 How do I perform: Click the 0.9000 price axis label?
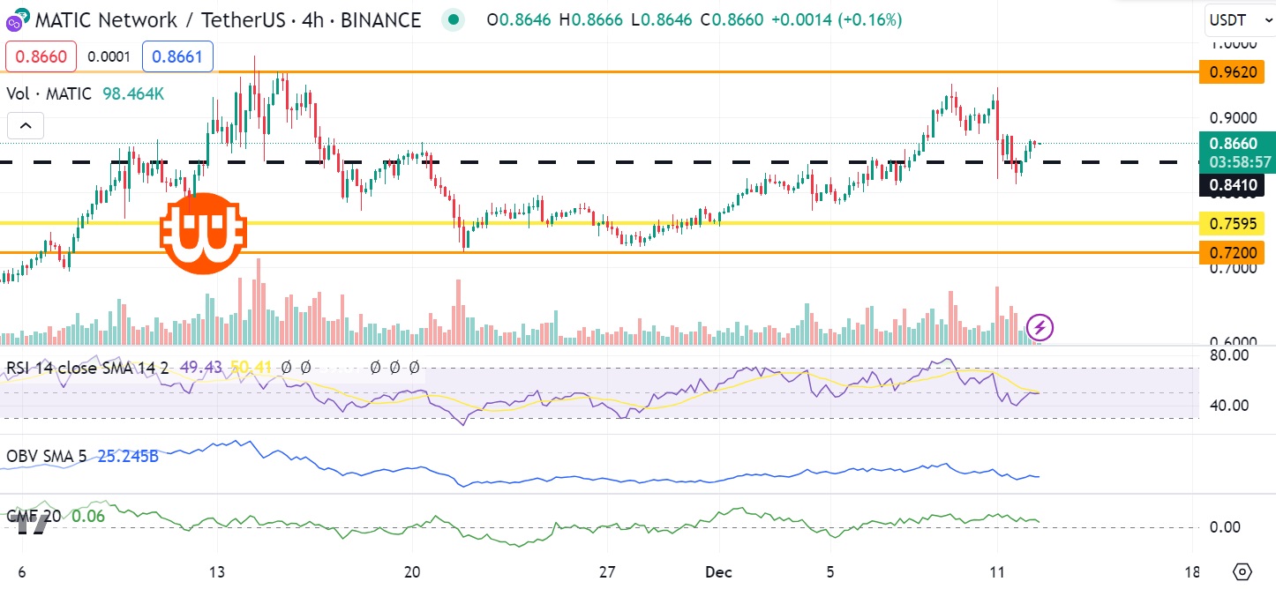[1234, 118]
